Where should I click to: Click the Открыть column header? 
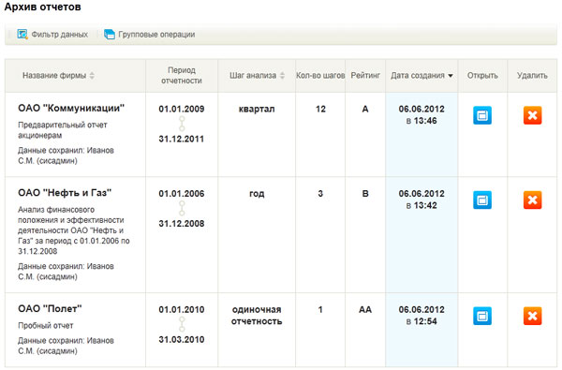pos(482,76)
